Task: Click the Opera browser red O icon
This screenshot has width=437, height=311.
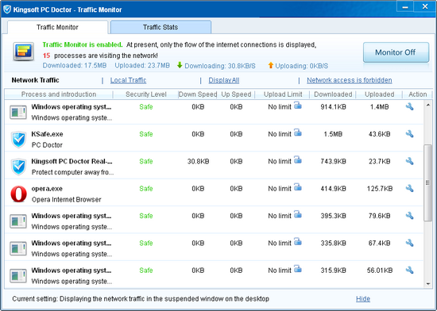Action: 19,194
